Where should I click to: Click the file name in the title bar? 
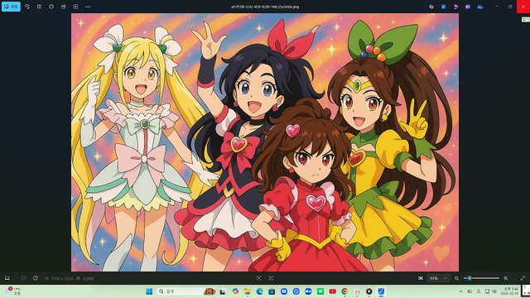click(265, 7)
